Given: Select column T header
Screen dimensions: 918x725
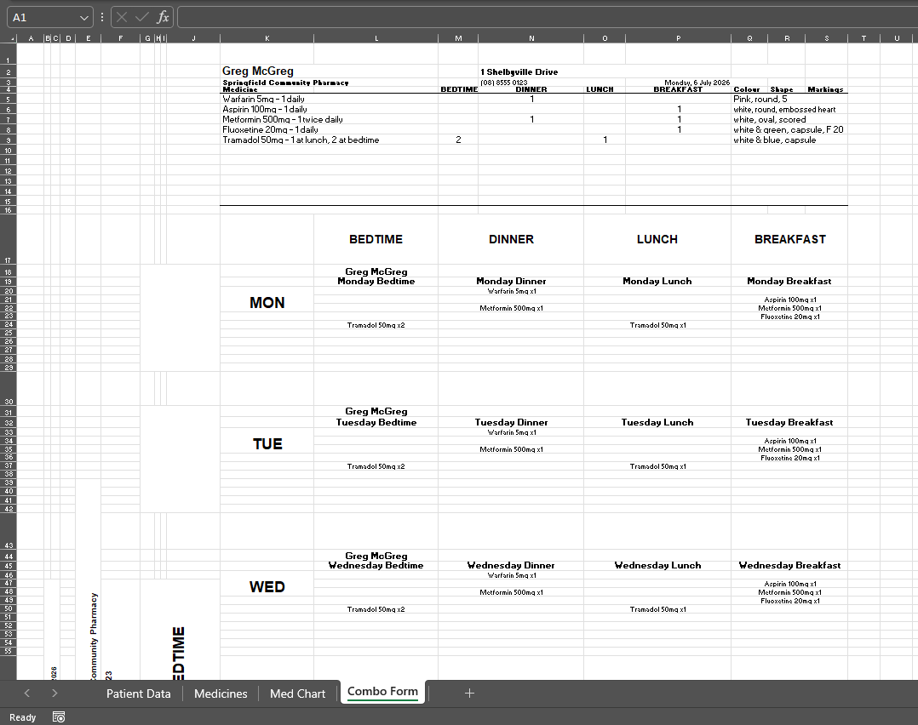Looking at the screenshot, I should (863, 38).
